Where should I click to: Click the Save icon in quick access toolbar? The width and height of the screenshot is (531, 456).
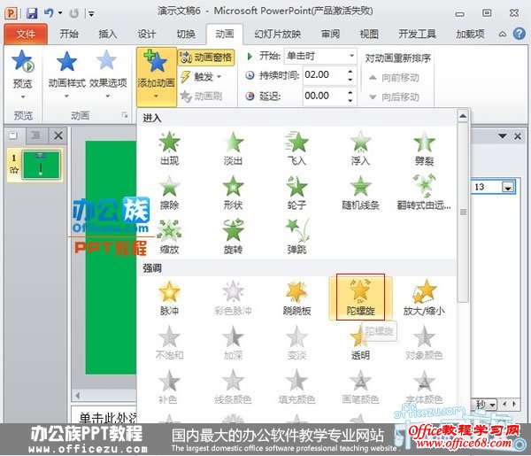(x=32, y=12)
